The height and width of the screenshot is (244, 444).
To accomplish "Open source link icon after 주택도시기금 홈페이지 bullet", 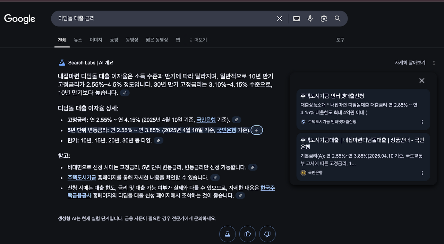I will tap(215, 178).
